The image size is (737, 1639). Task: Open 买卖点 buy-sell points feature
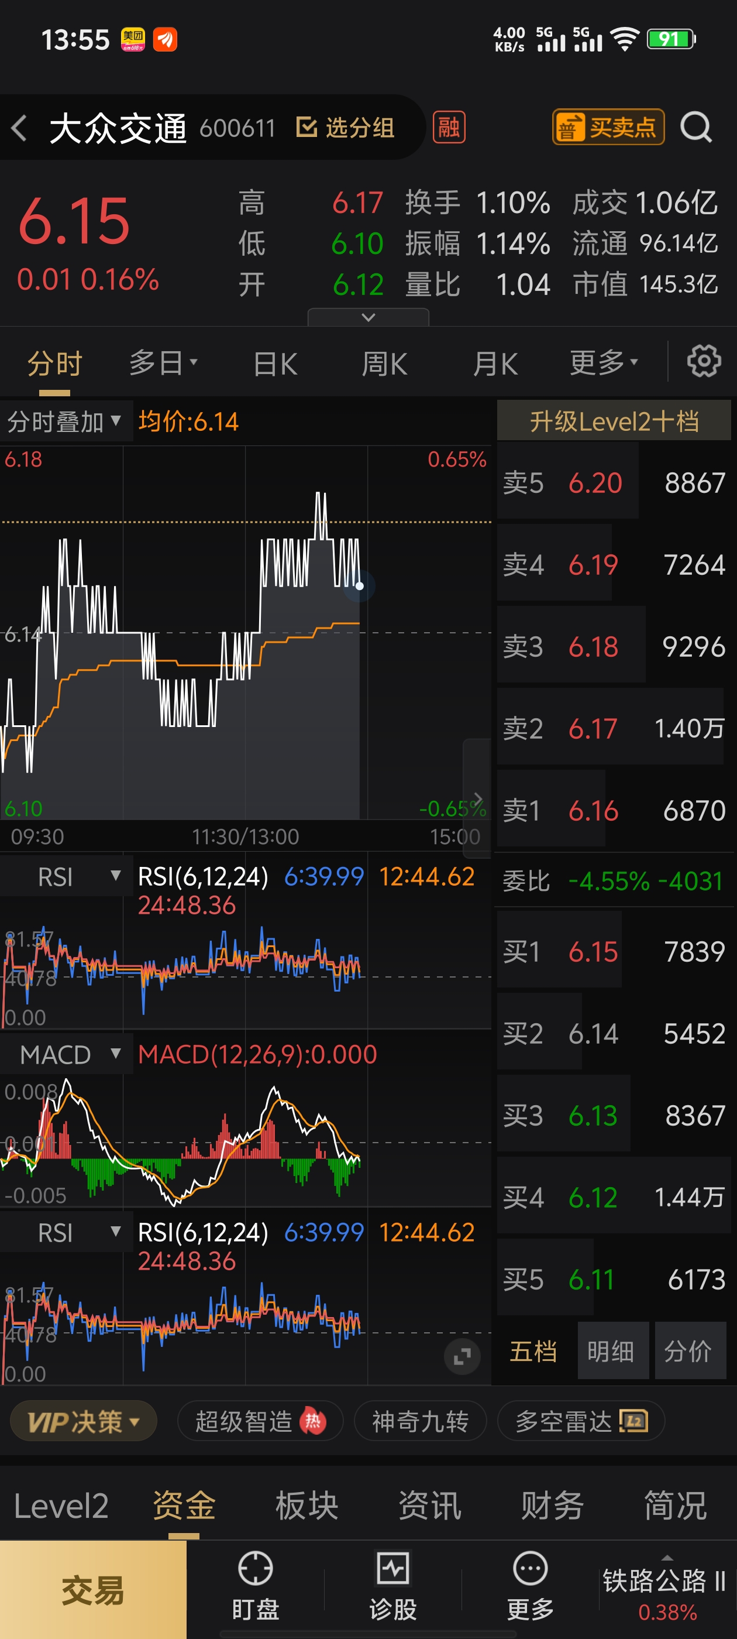pos(608,127)
